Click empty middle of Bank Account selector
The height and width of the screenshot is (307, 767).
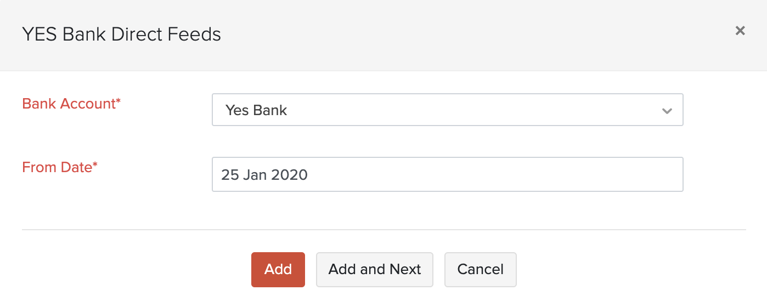point(466,110)
